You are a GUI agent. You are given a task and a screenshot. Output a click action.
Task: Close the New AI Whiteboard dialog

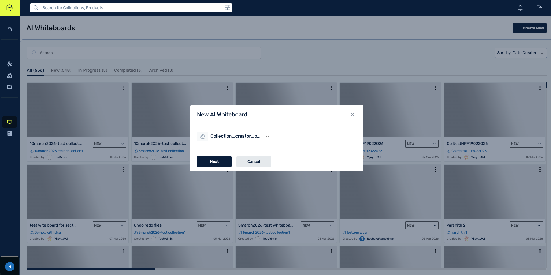[x=352, y=114]
